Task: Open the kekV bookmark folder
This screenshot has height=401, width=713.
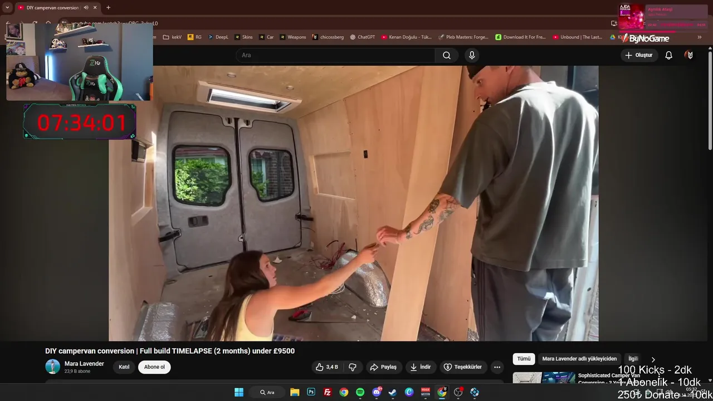Action: 172,37
